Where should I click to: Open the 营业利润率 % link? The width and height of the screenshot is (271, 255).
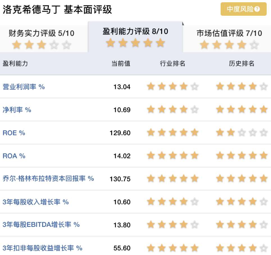point(24,87)
